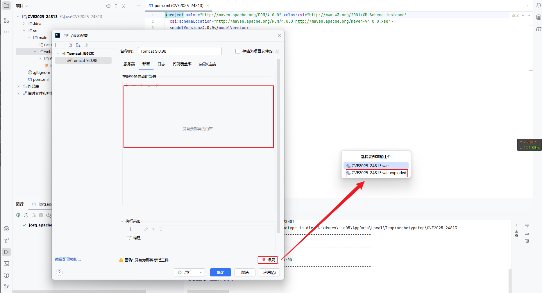The height and width of the screenshot is (293, 542).
Task: Click the warnings count indicator in editor
Action: (x=516, y=15)
